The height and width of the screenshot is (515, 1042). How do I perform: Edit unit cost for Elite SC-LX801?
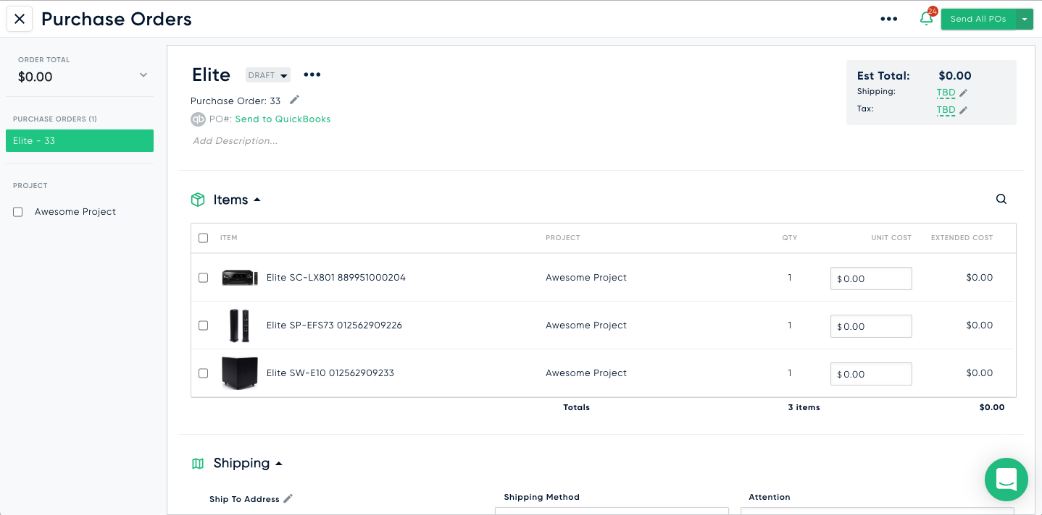[x=871, y=278]
